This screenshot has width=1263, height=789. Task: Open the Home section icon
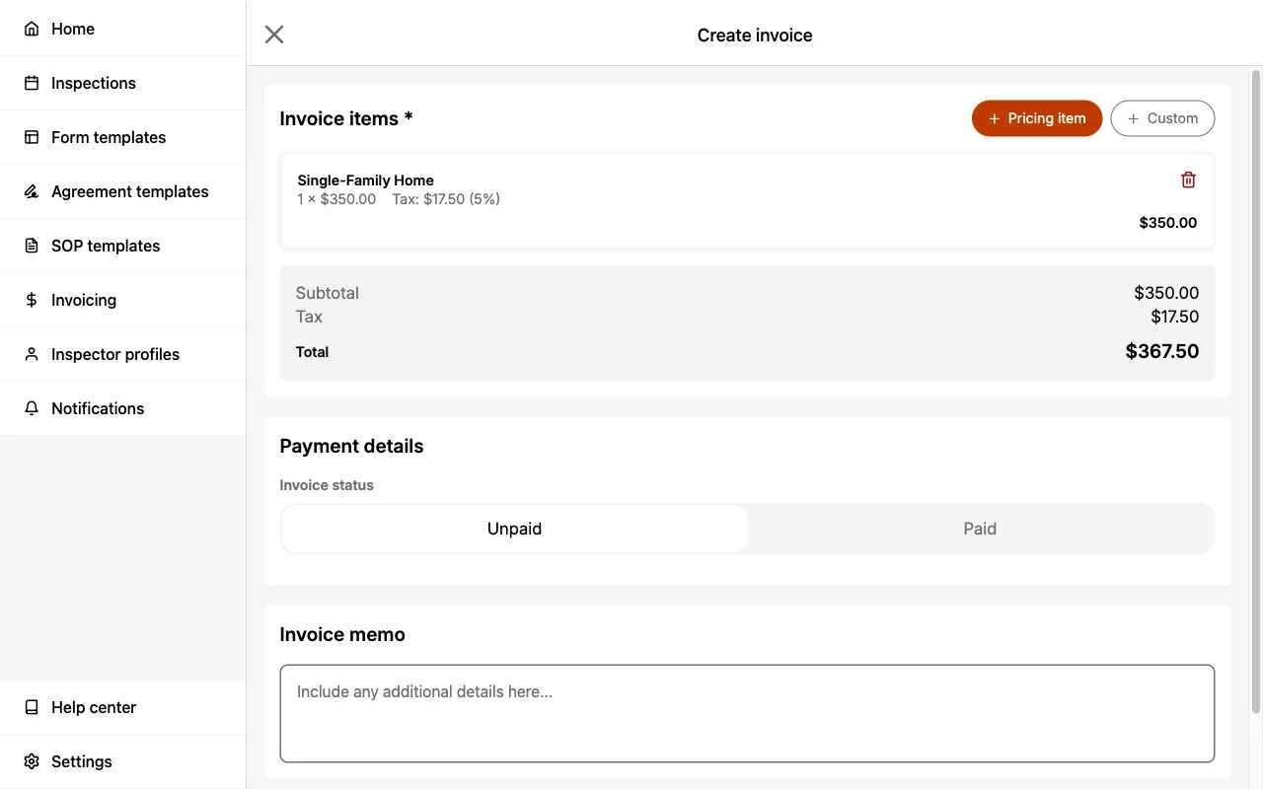(31, 29)
